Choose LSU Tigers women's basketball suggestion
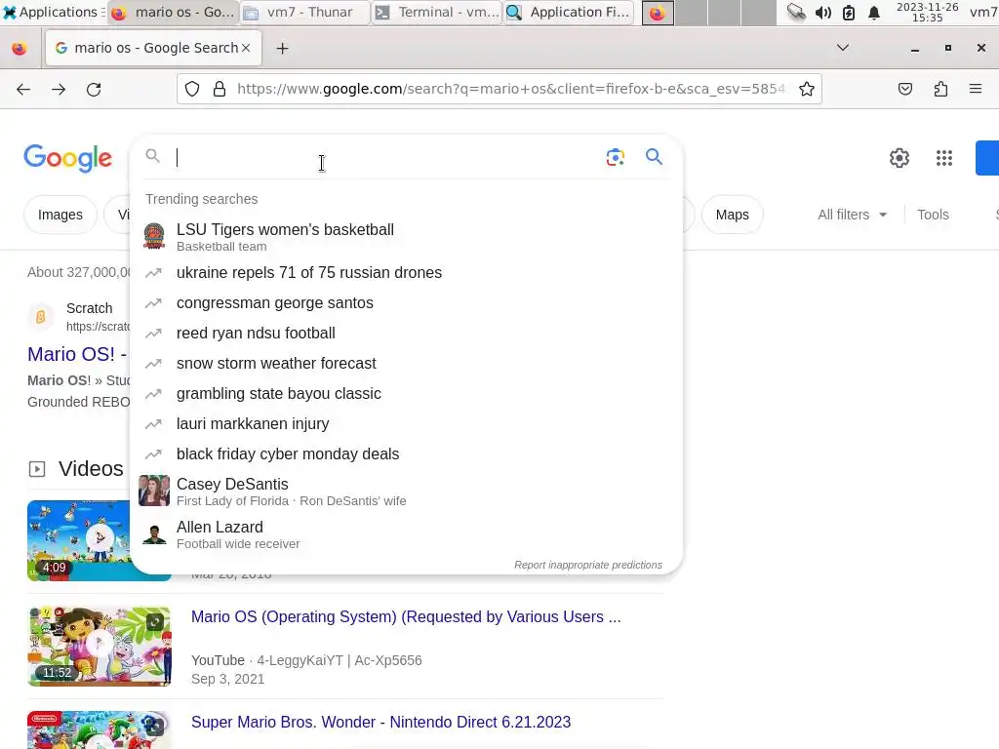Viewport: 999px width, 749px height. 406,236
